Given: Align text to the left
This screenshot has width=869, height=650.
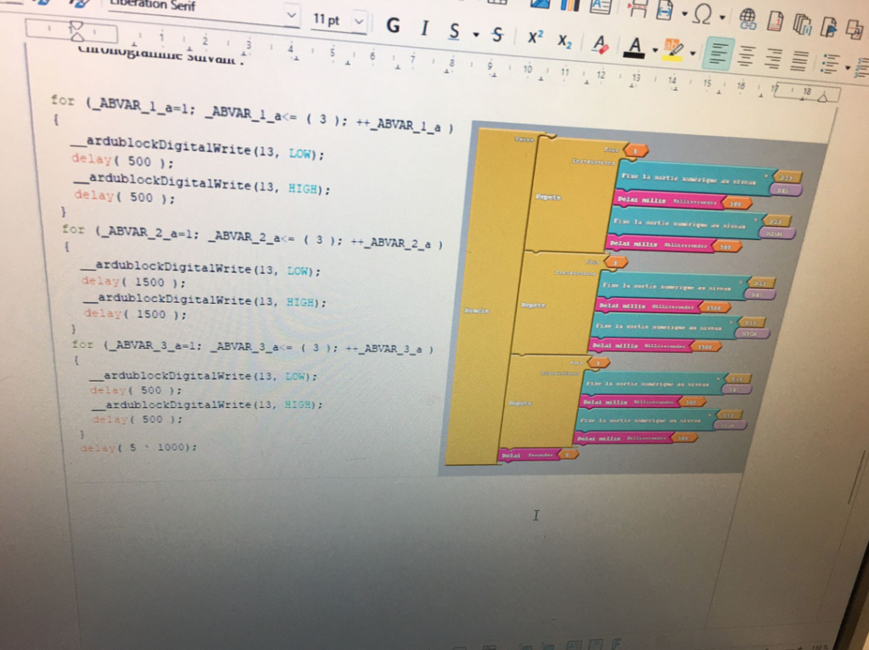Looking at the screenshot, I should click(x=718, y=54).
